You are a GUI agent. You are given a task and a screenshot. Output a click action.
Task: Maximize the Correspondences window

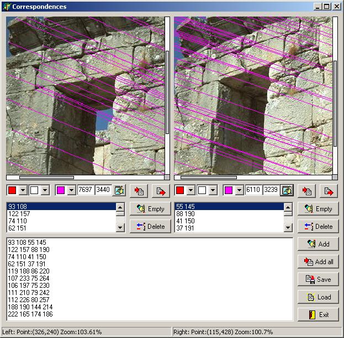[326, 7]
